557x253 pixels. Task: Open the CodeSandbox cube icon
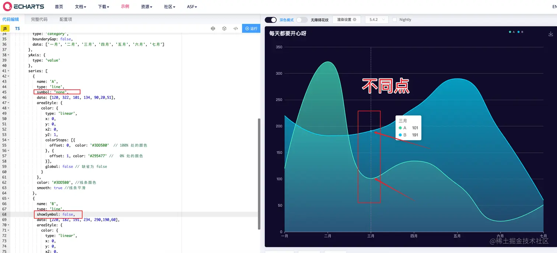click(224, 28)
